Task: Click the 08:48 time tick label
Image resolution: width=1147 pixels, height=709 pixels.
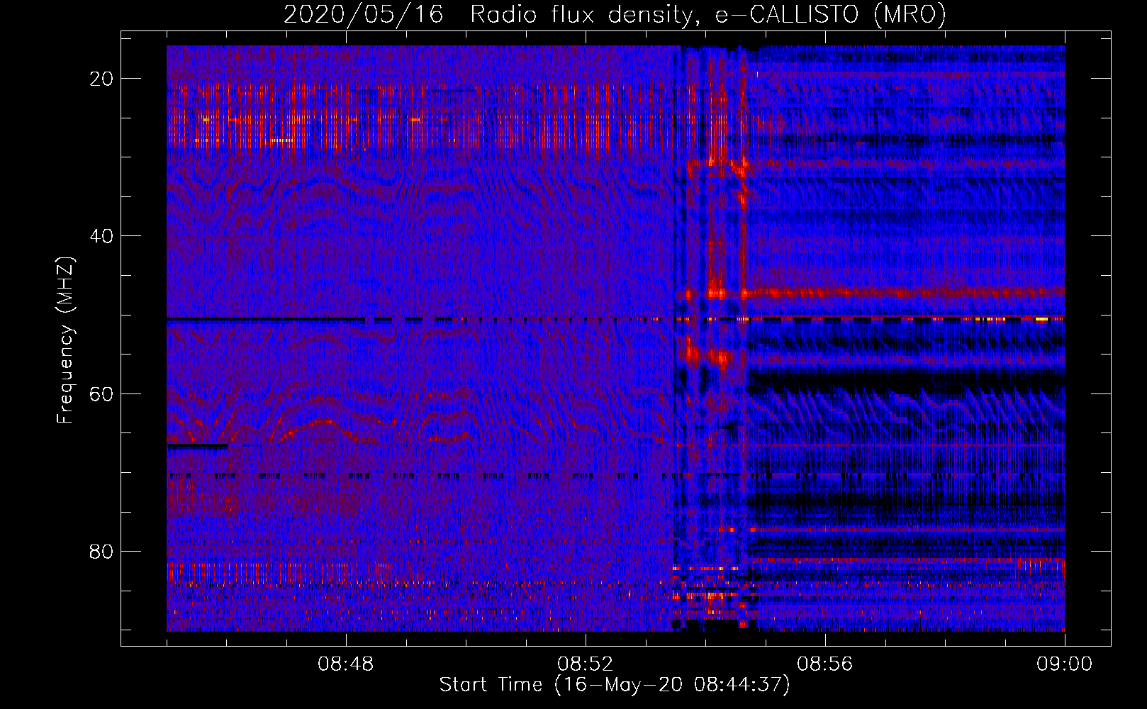Action: click(x=346, y=664)
